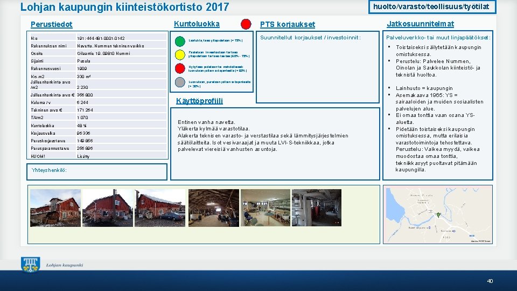Open fourth photo showing the dark loft interior
517x291 pixels.
tap(214, 208)
